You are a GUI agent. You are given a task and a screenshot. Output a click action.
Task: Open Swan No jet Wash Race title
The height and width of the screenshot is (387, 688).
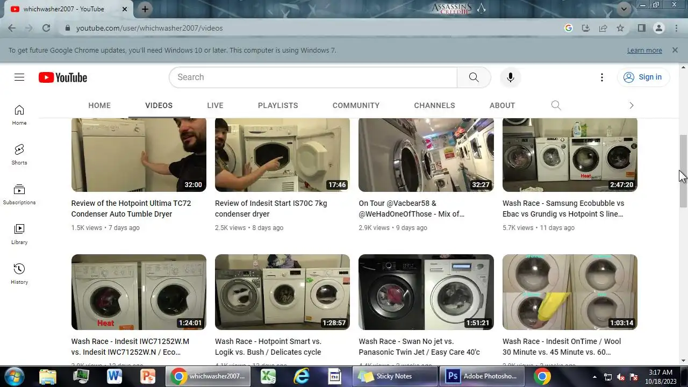click(x=419, y=347)
